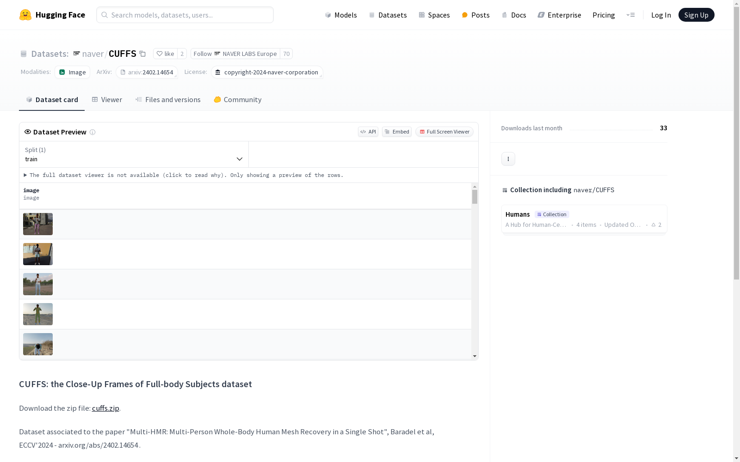This screenshot has height=462, width=740.
Task: Click the Log In link
Action: 661,15
